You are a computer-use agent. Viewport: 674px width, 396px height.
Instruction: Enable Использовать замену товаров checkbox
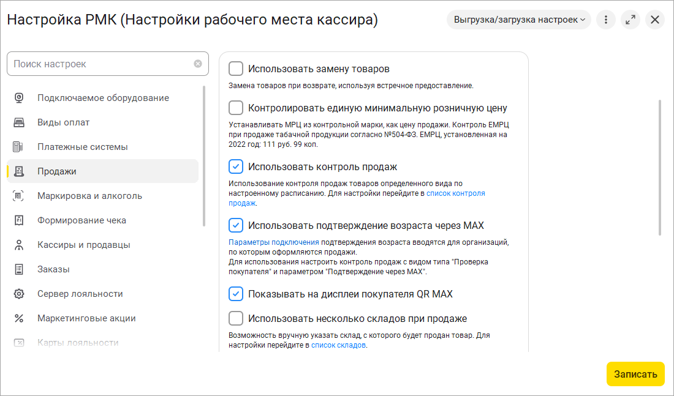pos(236,69)
